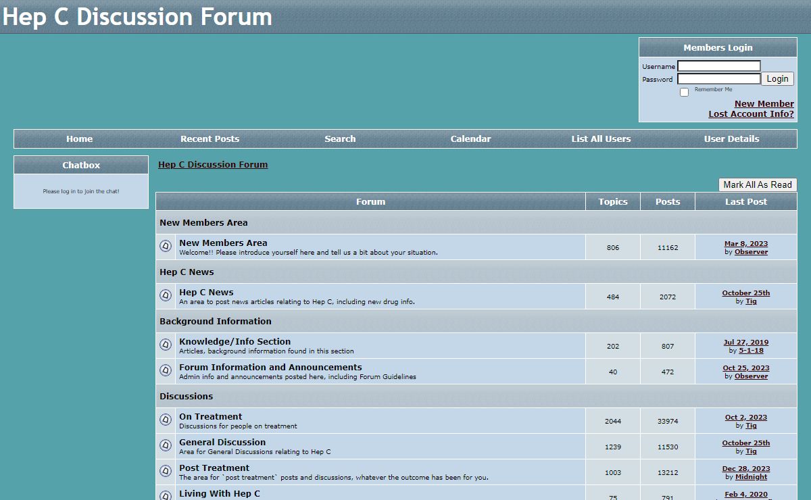Screen dimensions: 811x500
Task: Click topic count 806 cell
Action: pos(613,247)
